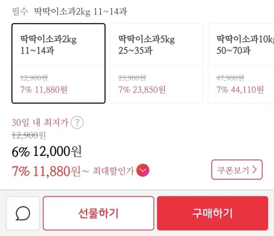Click the 최대할인가 text label

[113, 171]
